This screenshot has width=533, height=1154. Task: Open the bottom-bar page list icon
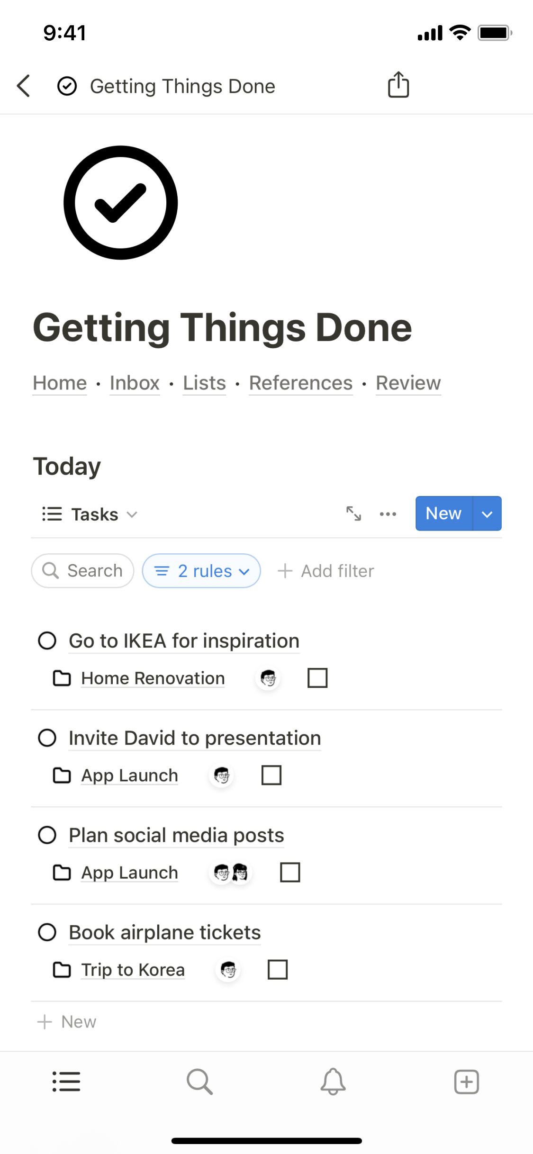[x=66, y=1082]
